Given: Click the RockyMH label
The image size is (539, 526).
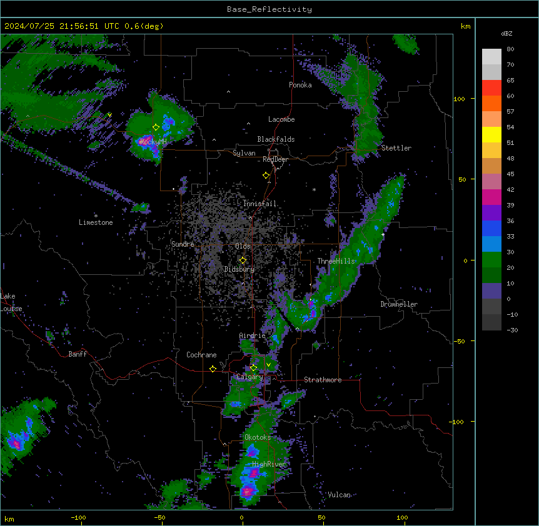Looking at the screenshot, I should [x=153, y=142].
